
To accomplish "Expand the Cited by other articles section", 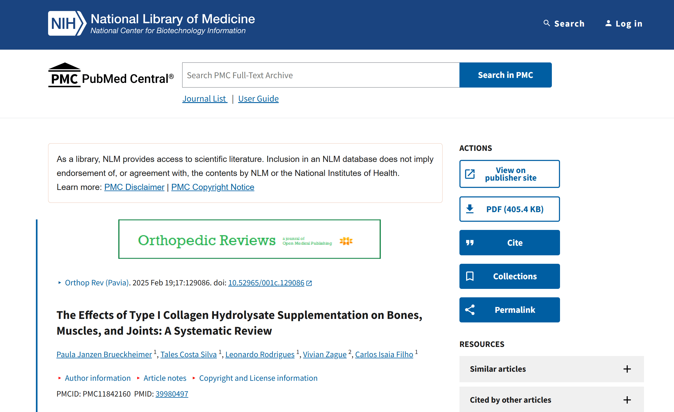I will point(551,400).
